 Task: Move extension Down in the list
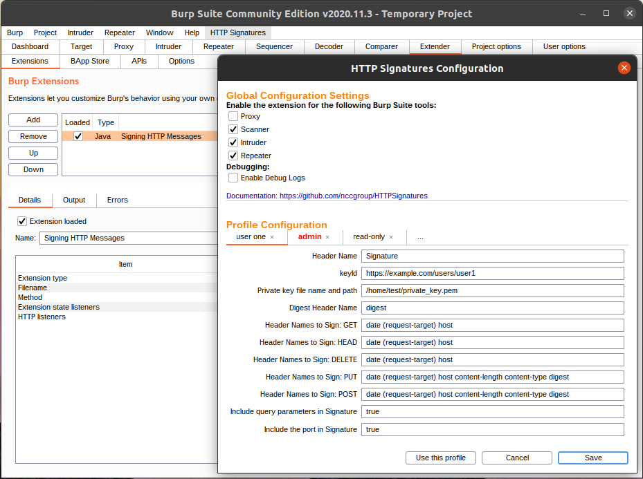point(33,169)
